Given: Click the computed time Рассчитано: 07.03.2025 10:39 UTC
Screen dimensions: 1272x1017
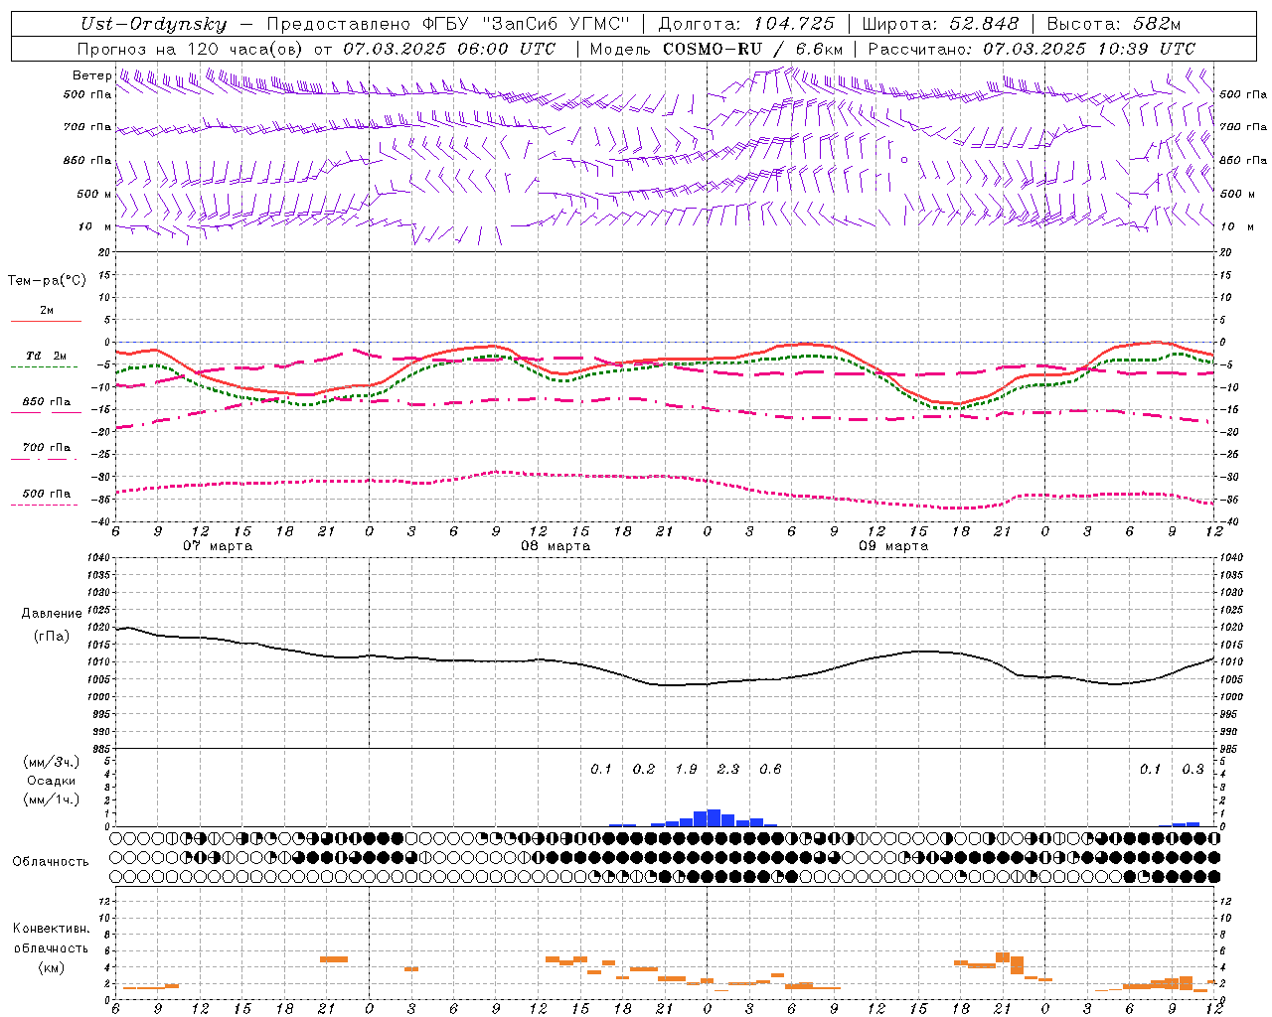Looking at the screenshot, I should point(1032,49).
